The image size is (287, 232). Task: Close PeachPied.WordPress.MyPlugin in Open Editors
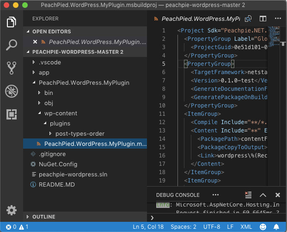tap(35, 42)
